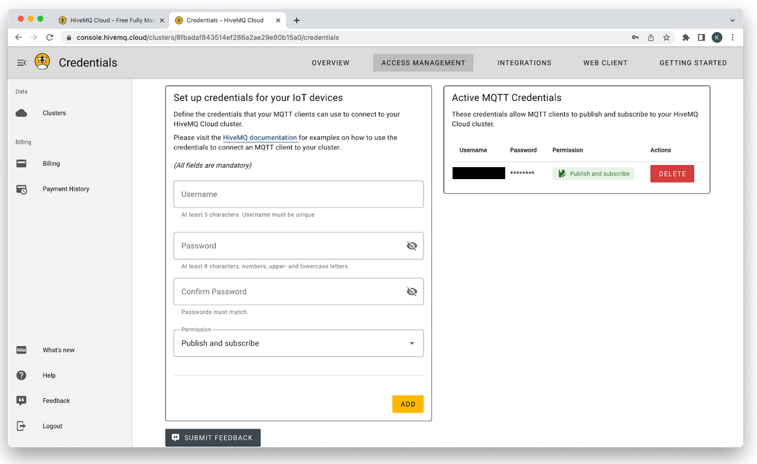Click the Logout icon
This screenshot has width=757, height=464.
[x=21, y=425]
